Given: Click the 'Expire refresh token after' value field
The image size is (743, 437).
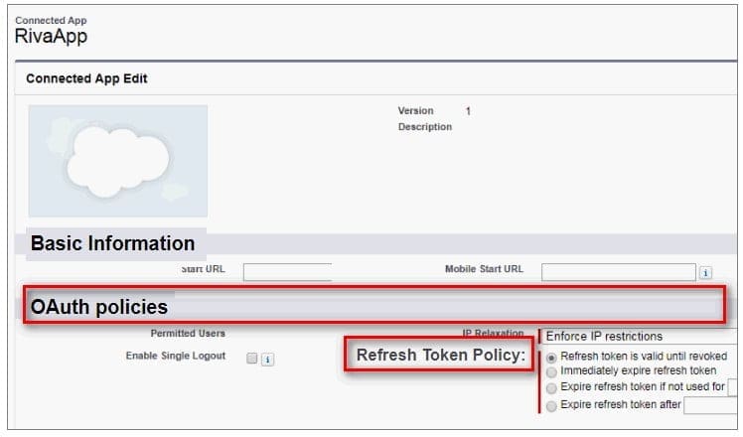Looking at the screenshot, I should point(711,405).
